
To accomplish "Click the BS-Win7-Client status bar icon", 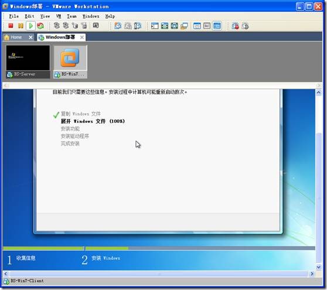I will 6,281.
